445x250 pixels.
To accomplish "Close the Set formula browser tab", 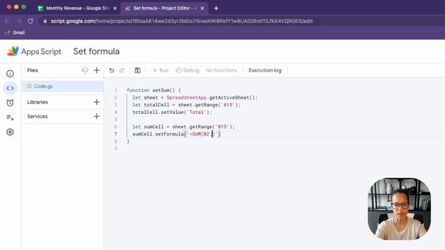I will click(x=202, y=8).
